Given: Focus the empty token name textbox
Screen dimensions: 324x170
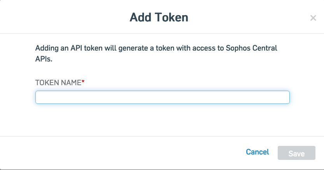Looking at the screenshot, I should tap(162, 97).
